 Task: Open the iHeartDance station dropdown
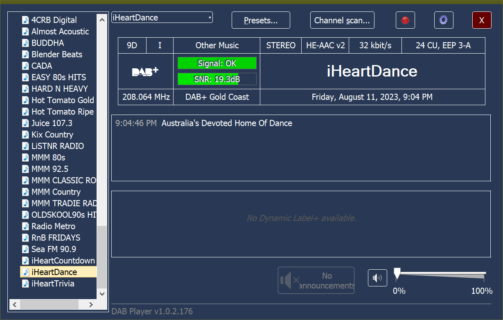[162, 18]
